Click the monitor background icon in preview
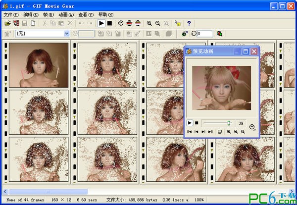 click(x=220, y=132)
